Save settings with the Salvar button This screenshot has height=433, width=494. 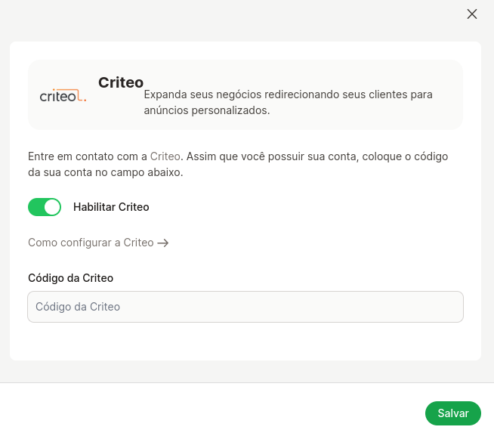453,413
